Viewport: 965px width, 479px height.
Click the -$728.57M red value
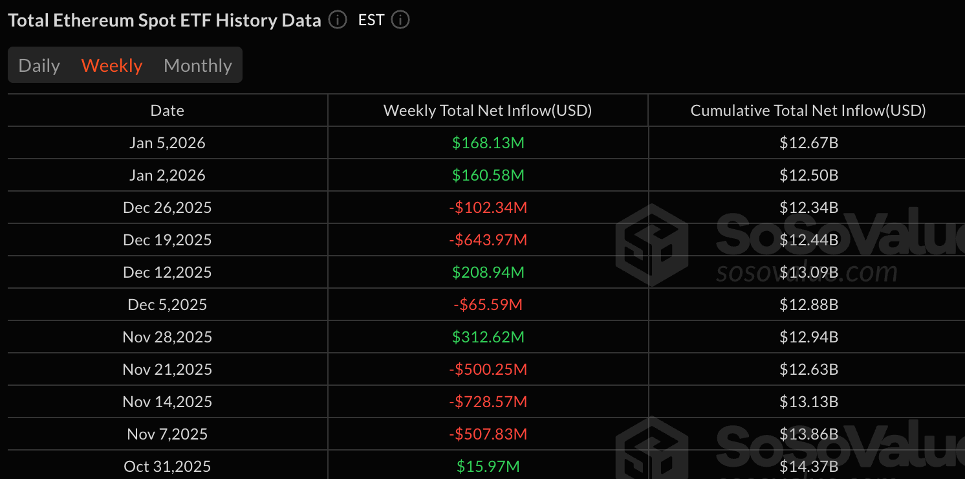pos(488,401)
